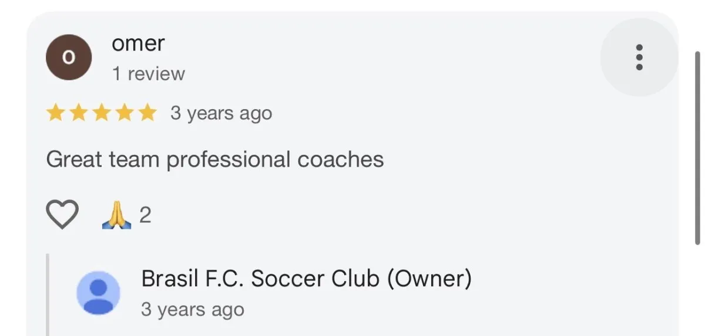The width and height of the screenshot is (705, 336).
Task: Click omer's brown profile avatar
Action: pyautogui.click(x=69, y=57)
